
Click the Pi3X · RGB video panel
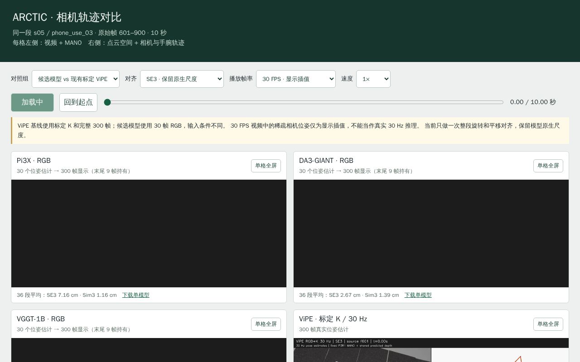point(149,233)
